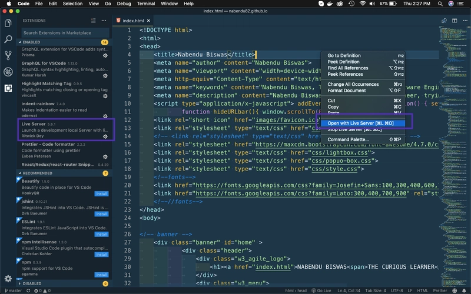The image size is (471, 294).
Task: Install the npm Intellisense extension
Action: pyautogui.click(x=101, y=255)
